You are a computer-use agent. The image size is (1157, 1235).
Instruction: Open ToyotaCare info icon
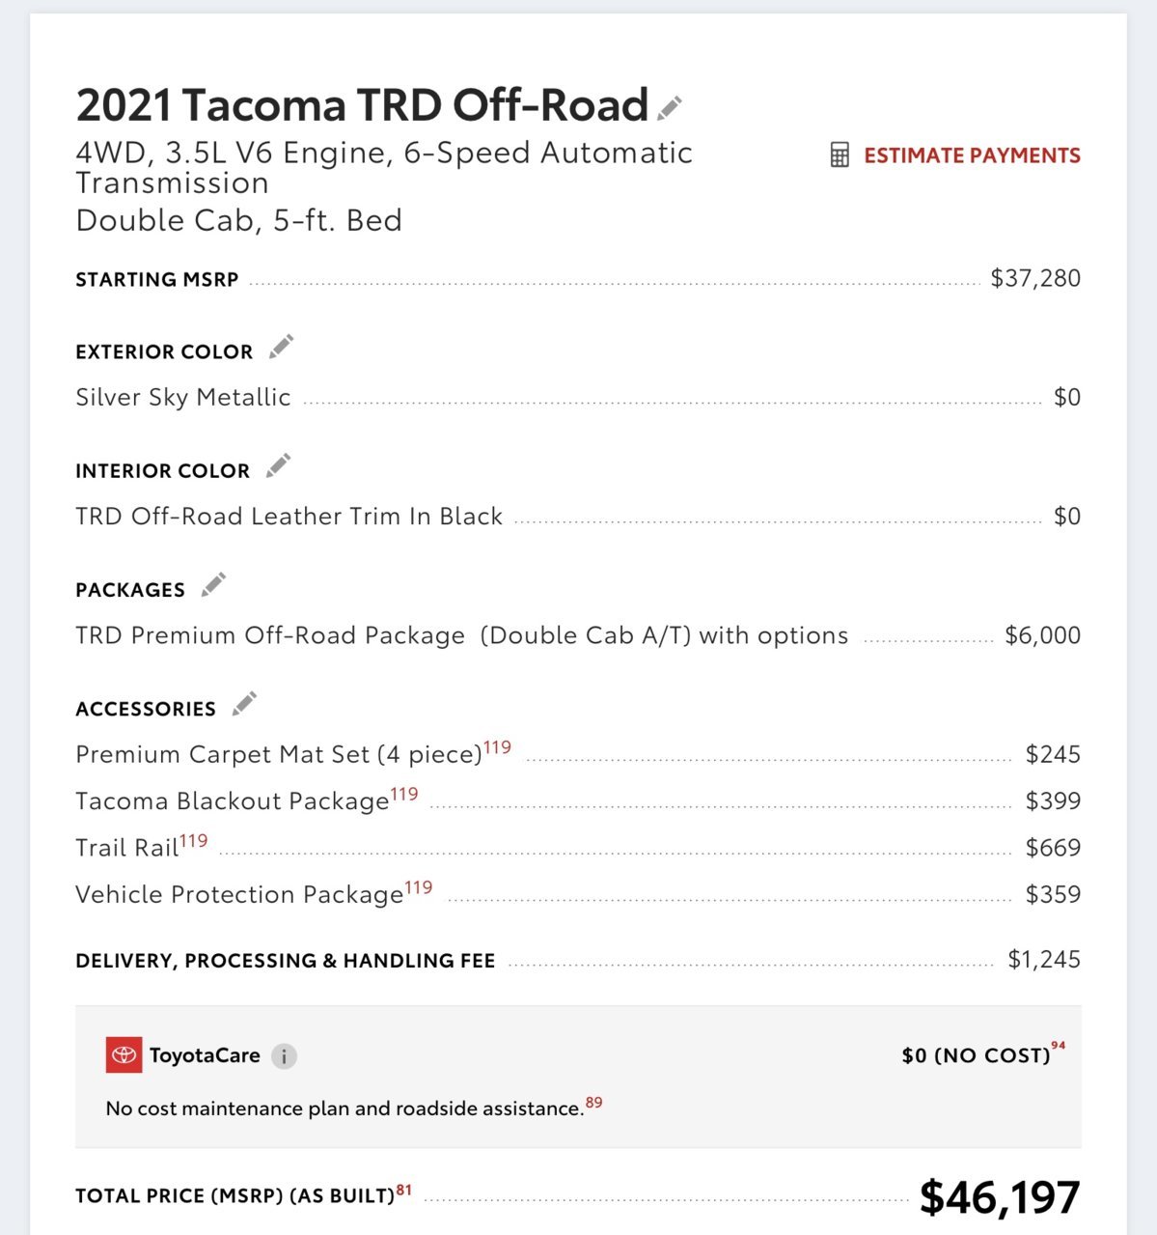[284, 1056]
